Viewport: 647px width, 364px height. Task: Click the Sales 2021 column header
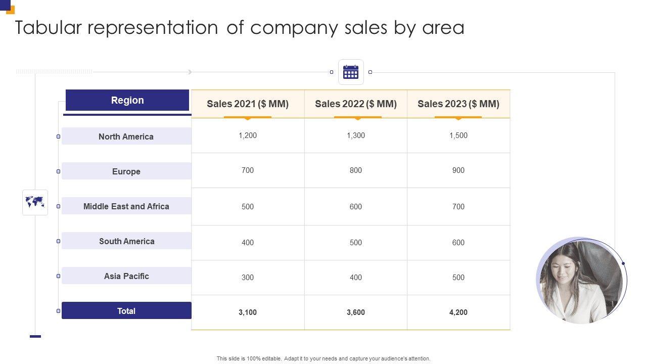click(248, 104)
